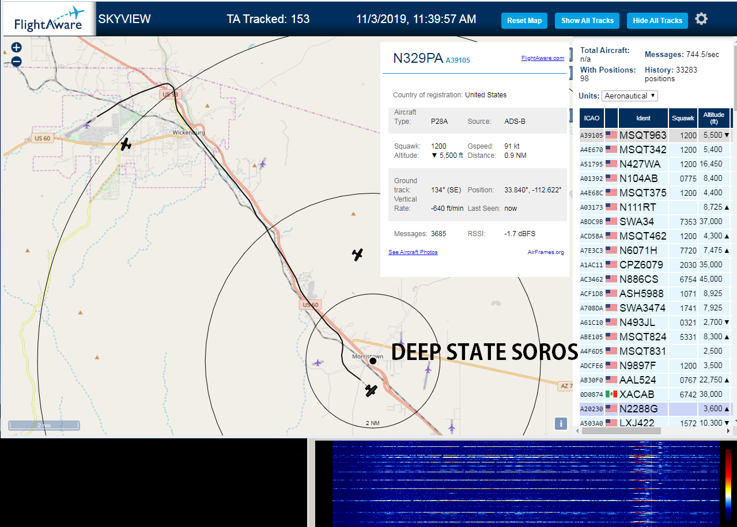
Task: Click the flag column header
Action: pos(611,118)
